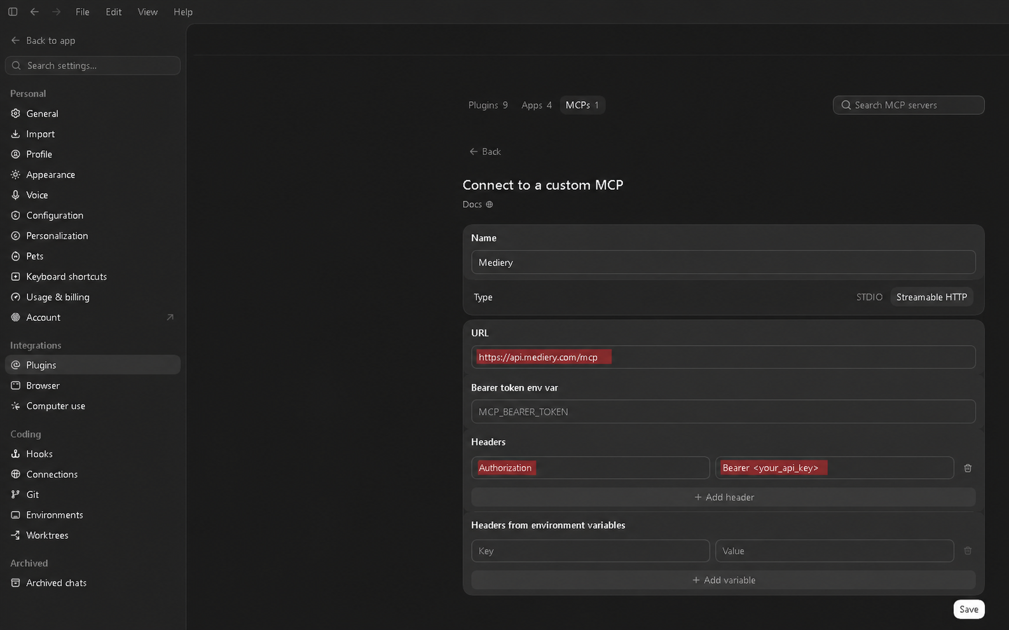1009x630 pixels.
Task: Open Environments settings icon
Action: point(16,515)
